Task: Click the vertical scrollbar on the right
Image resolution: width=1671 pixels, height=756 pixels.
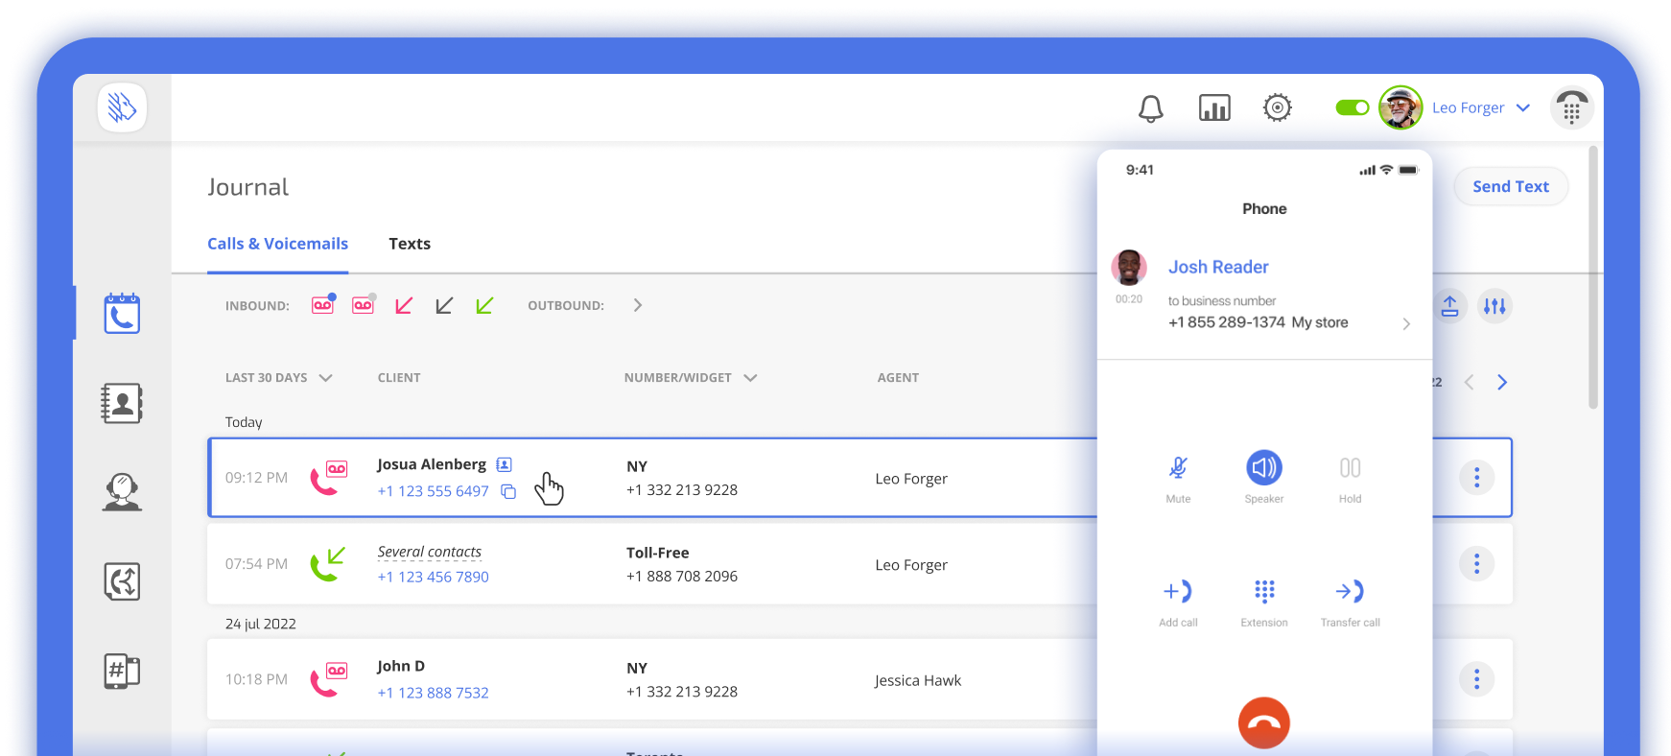Action: [1593, 278]
